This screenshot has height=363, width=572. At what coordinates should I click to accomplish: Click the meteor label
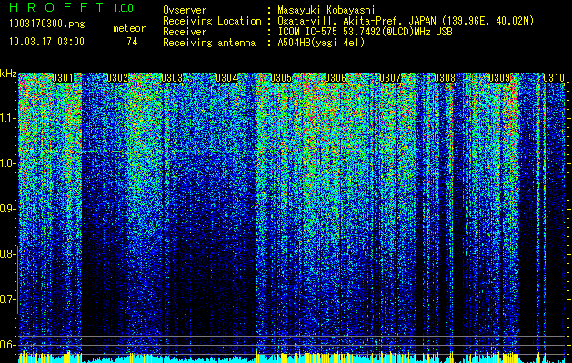pyautogui.click(x=129, y=28)
